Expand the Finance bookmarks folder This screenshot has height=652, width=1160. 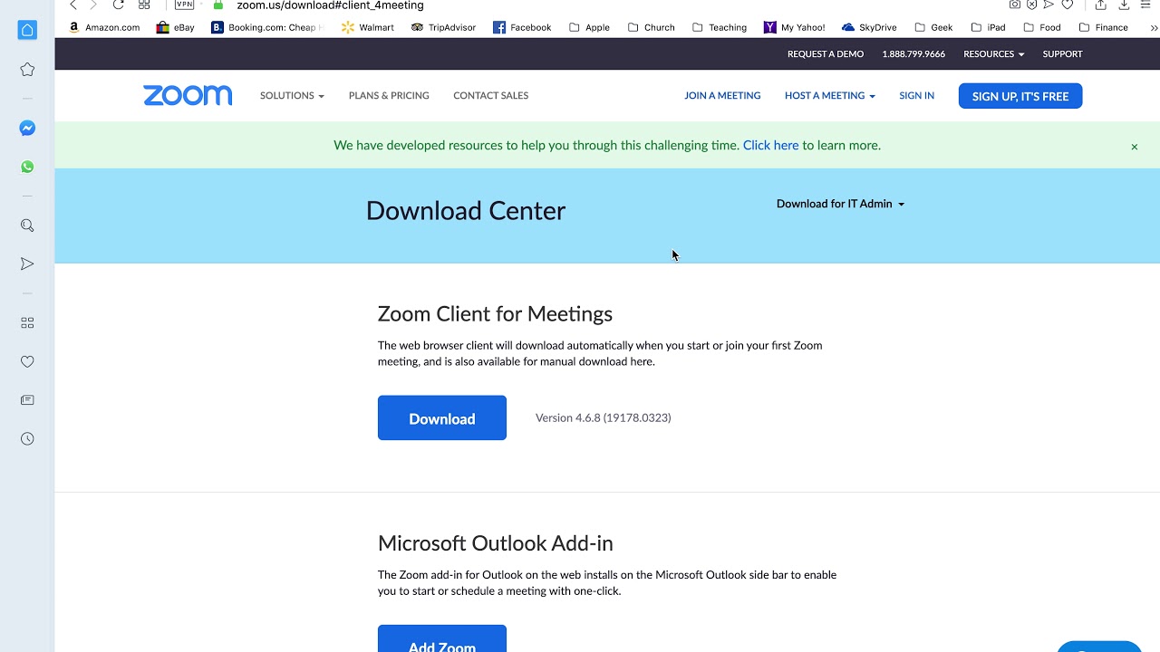click(1103, 27)
